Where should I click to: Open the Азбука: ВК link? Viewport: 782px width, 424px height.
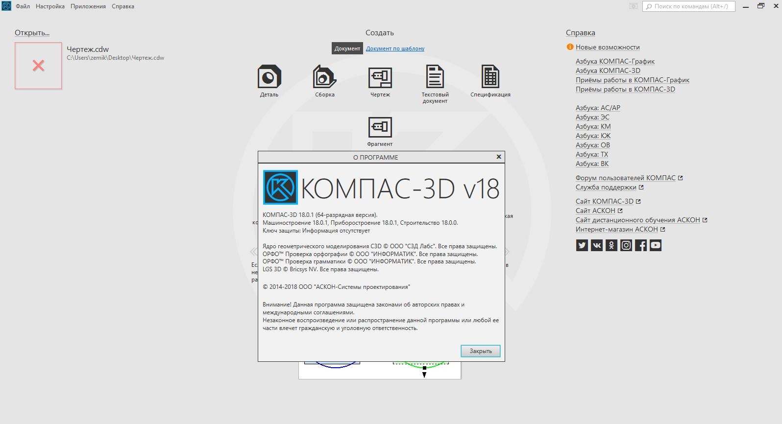[592, 164]
